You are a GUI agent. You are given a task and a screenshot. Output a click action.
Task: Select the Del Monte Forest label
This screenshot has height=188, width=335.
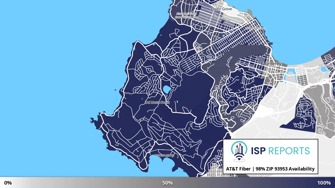[x=157, y=102]
